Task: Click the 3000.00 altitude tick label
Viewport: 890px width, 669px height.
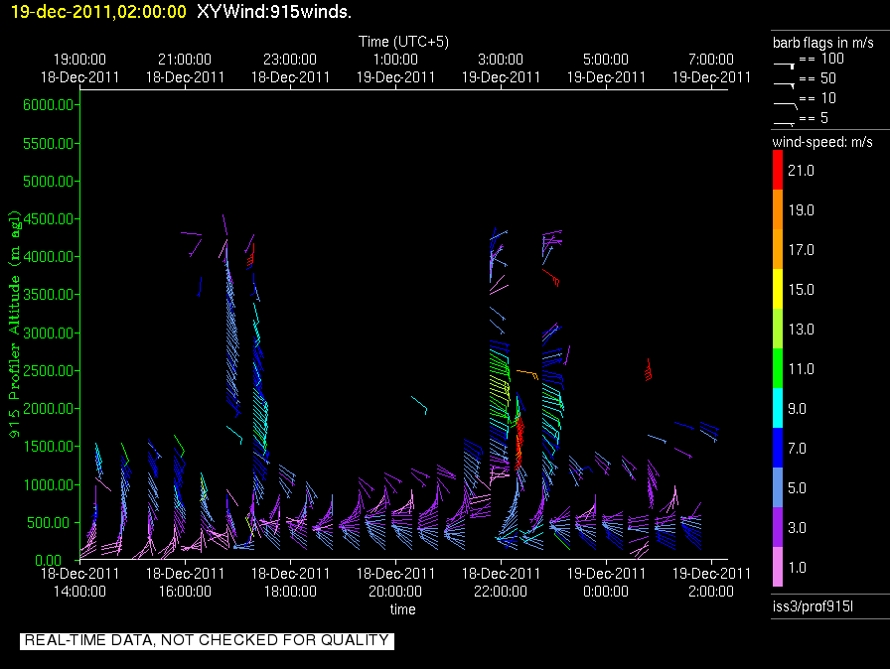Action: [49, 333]
